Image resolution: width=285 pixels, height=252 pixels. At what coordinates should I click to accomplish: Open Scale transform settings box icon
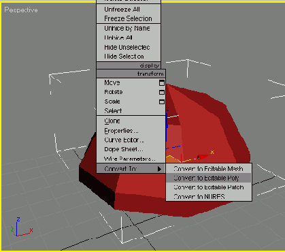(162, 101)
